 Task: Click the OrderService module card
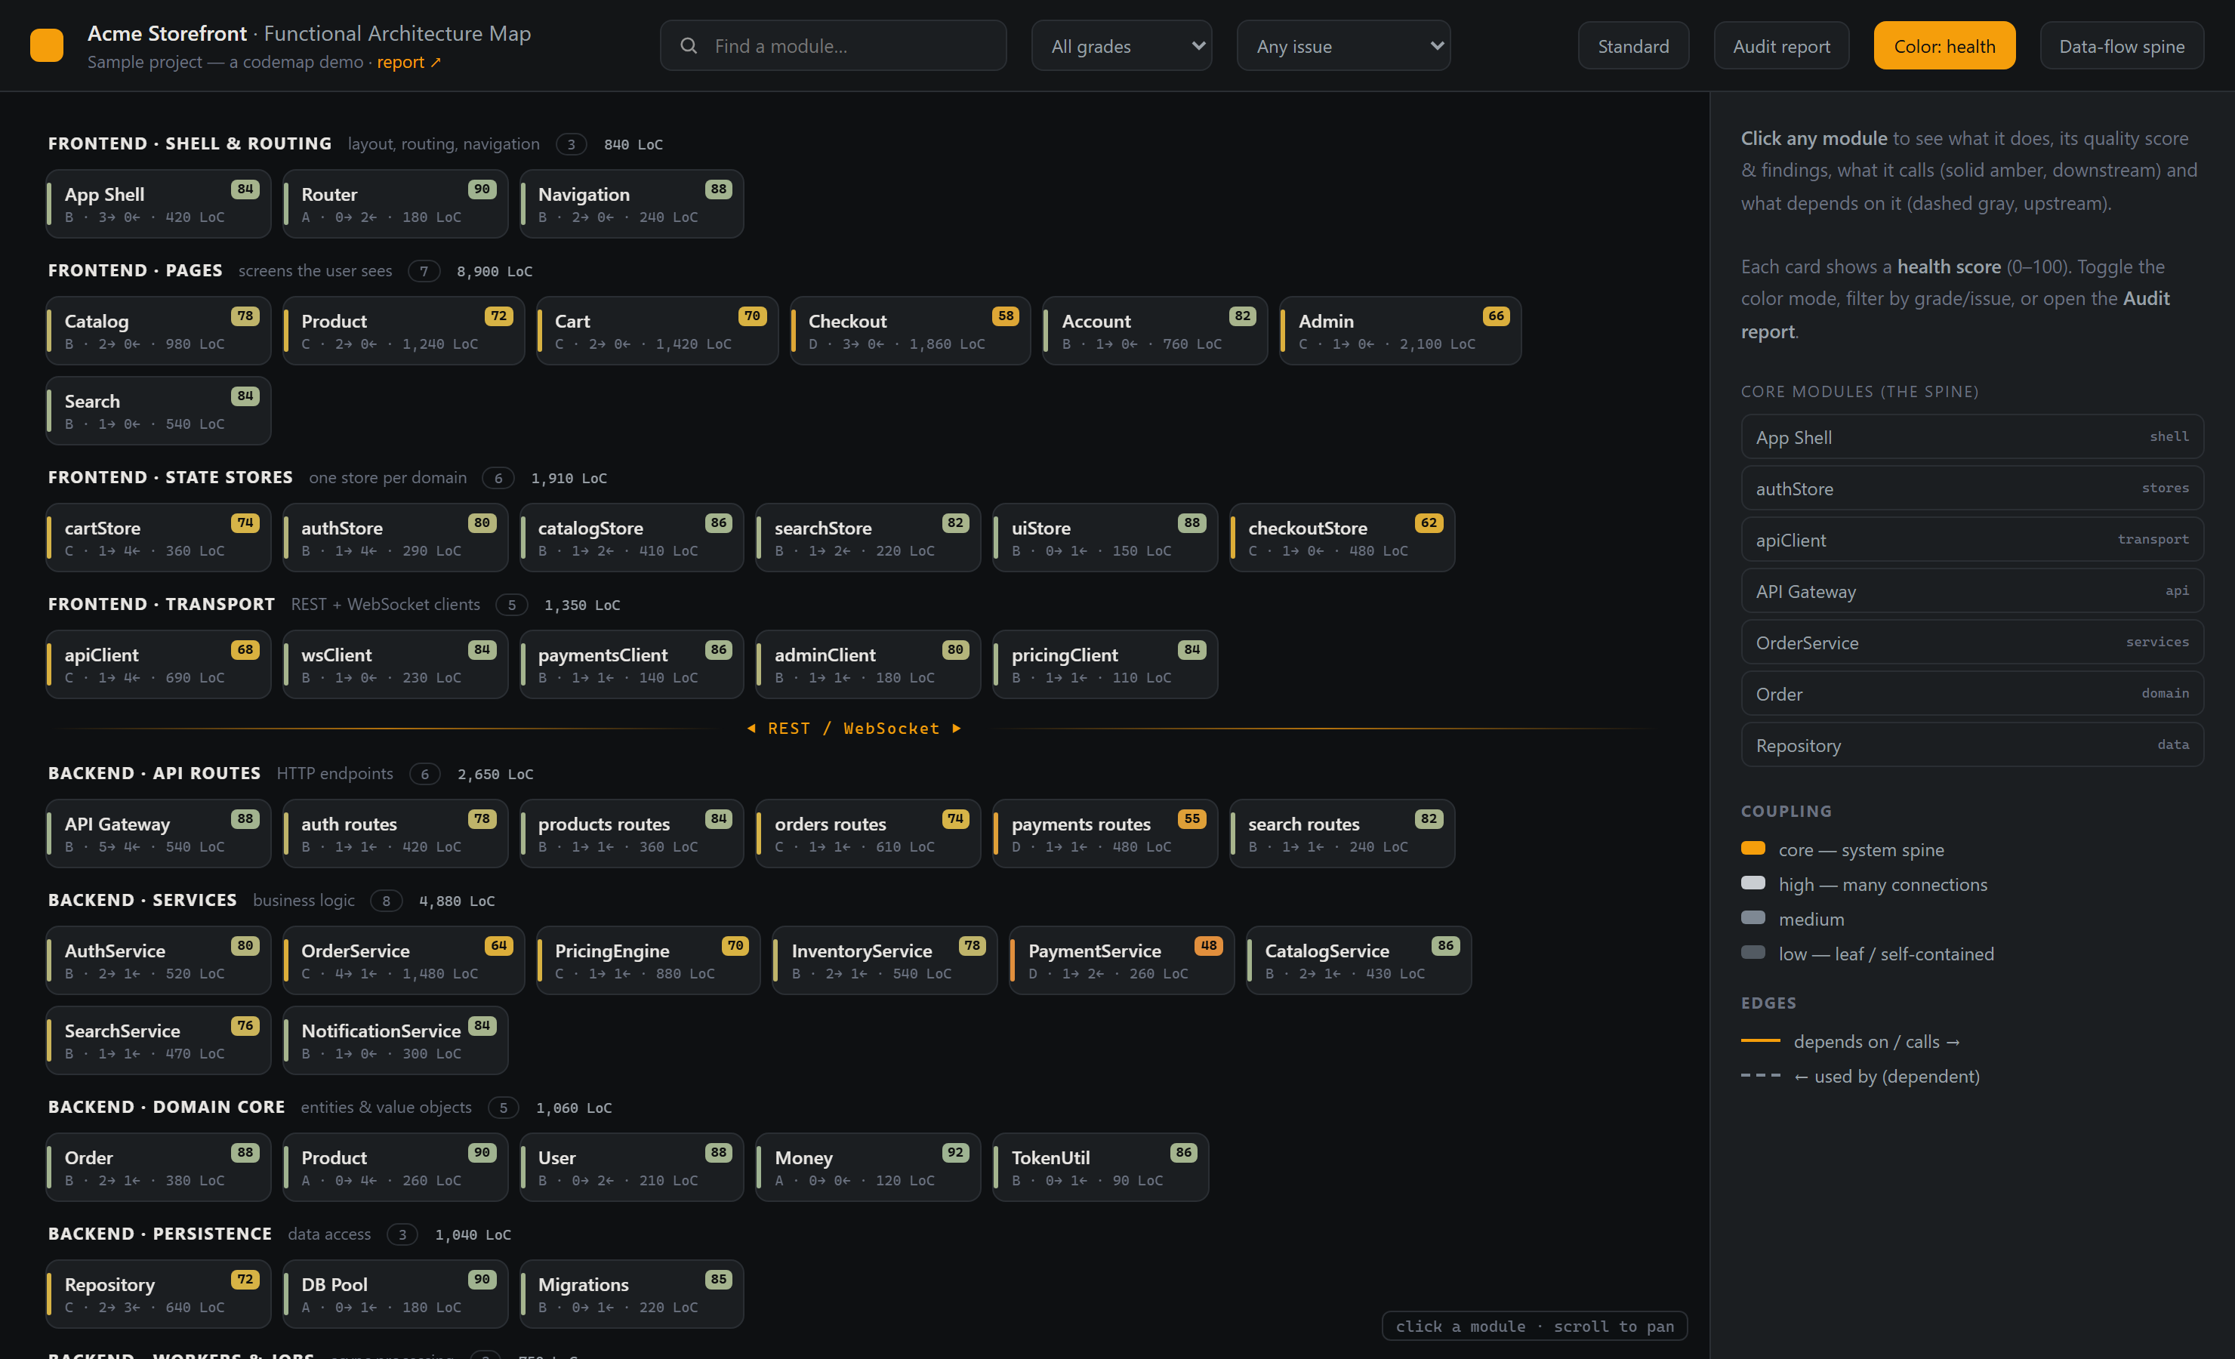pyautogui.click(x=404, y=960)
